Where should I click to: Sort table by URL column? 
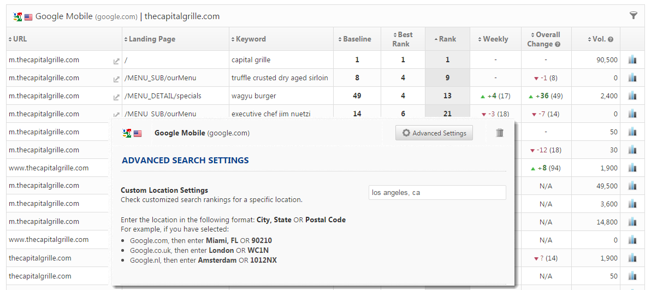coord(20,39)
